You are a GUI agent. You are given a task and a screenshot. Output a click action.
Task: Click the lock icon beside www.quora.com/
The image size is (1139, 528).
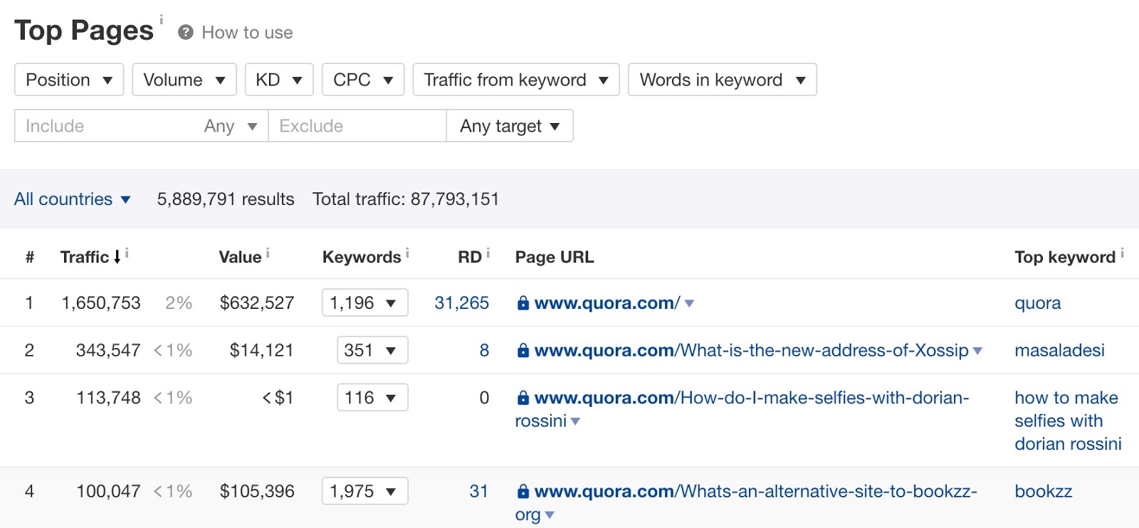pyautogui.click(x=523, y=303)
